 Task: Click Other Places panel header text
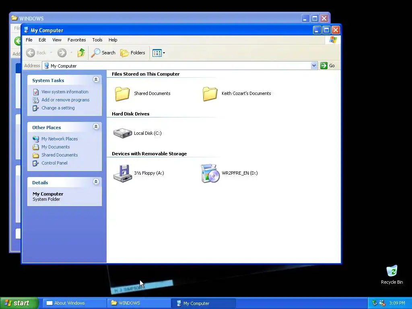pyautogui.click(x=47, y=128)
